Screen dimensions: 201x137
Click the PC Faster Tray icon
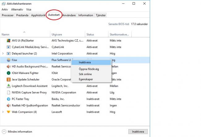[8, 99]
